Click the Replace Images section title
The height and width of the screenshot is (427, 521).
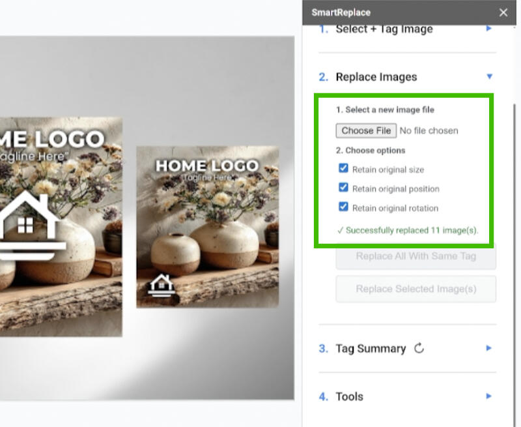(376, 77)
